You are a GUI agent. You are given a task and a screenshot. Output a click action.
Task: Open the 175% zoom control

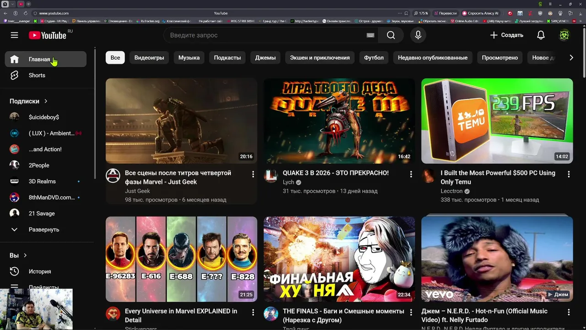(x=421, y=13)
